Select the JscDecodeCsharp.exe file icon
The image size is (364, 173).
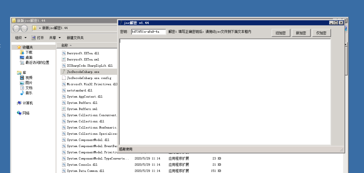[x=64, y=72]
